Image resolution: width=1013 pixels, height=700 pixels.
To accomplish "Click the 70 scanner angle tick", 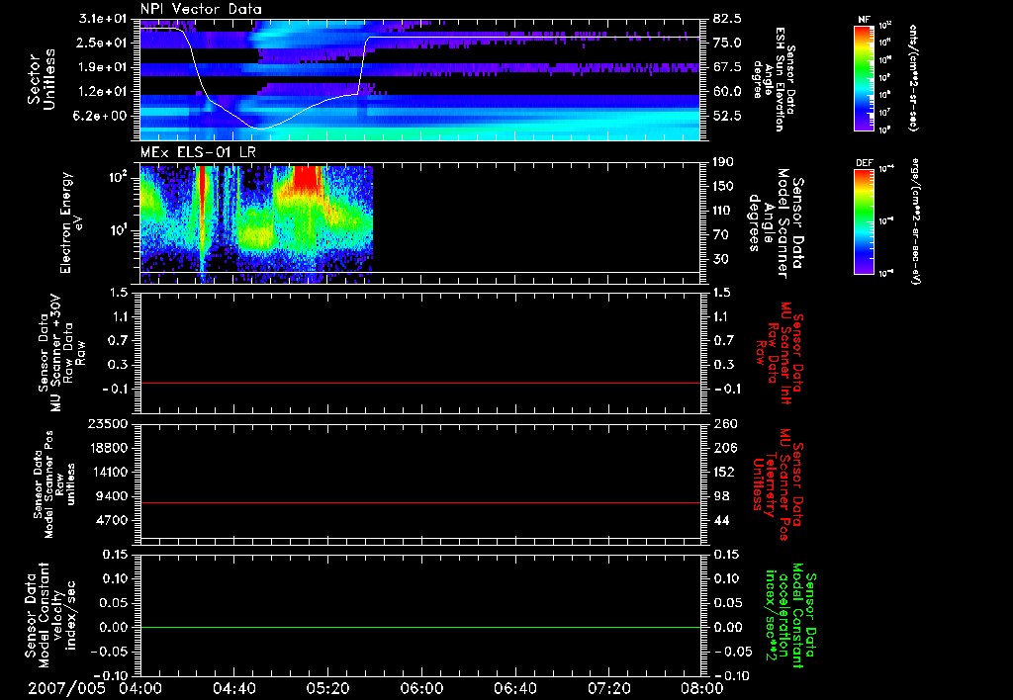I will pyautogui.click(x=720, y=235).
